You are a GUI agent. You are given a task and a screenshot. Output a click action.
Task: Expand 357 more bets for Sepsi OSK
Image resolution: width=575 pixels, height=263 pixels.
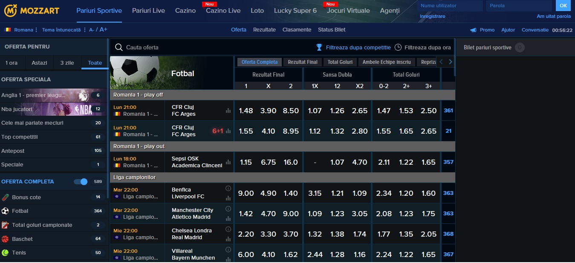448,162
